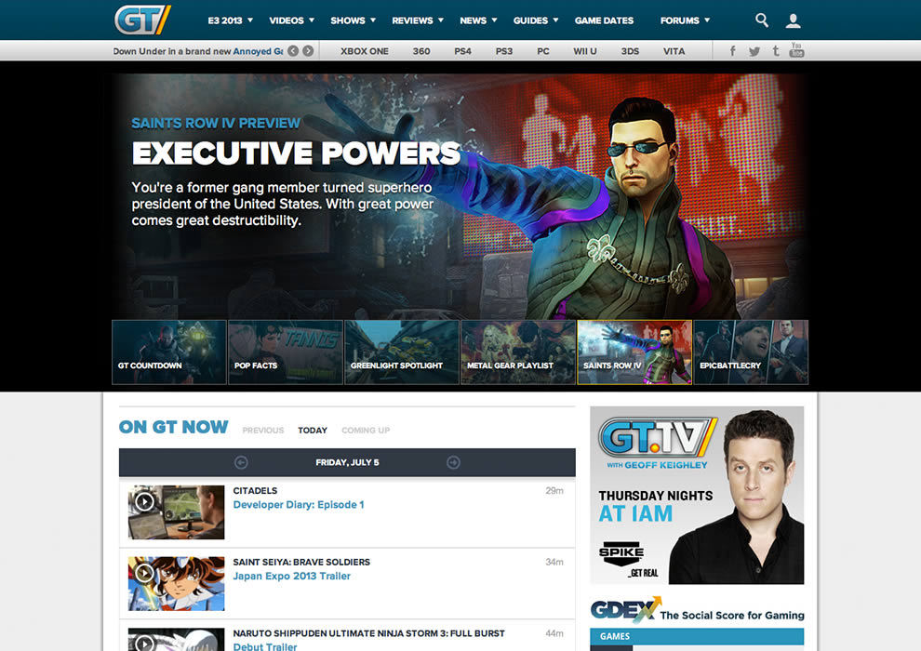Switch to the Today schedule tab
Screen dimensions: 921x651
(x=313, y=431)
